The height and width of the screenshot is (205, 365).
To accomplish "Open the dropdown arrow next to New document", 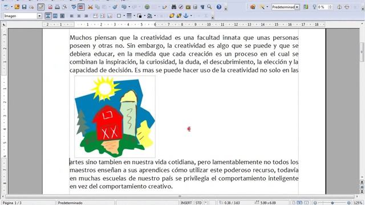I will [11, 7].
